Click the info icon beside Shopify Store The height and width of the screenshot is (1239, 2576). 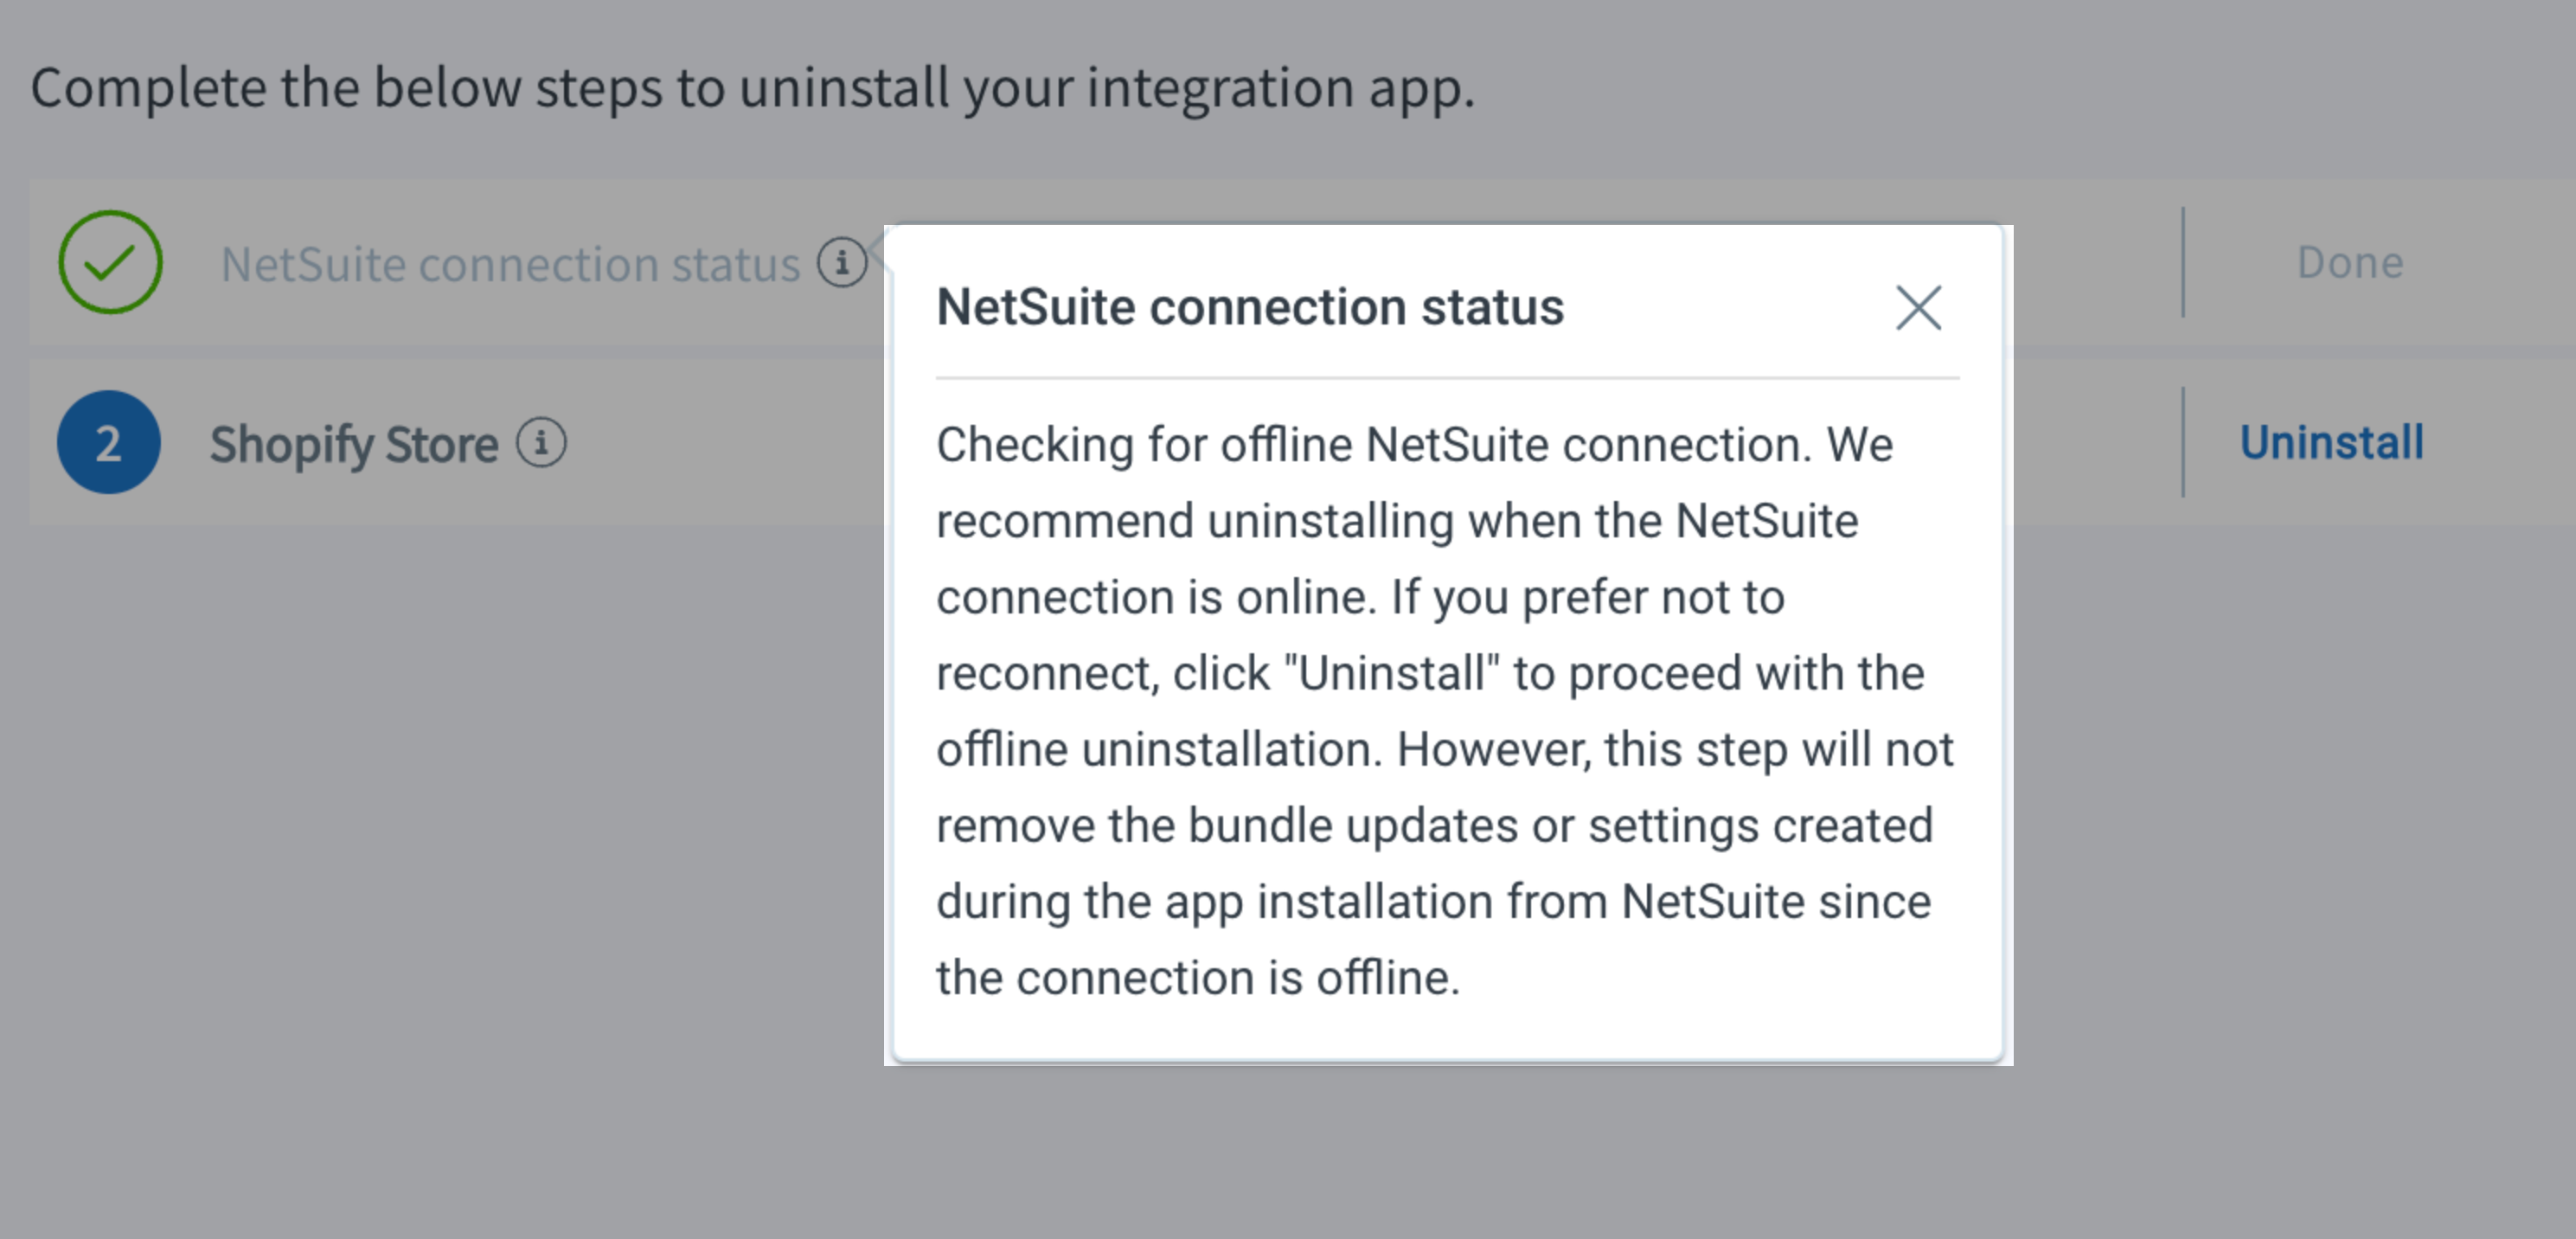pyautogui.click(x=541, y=443)
